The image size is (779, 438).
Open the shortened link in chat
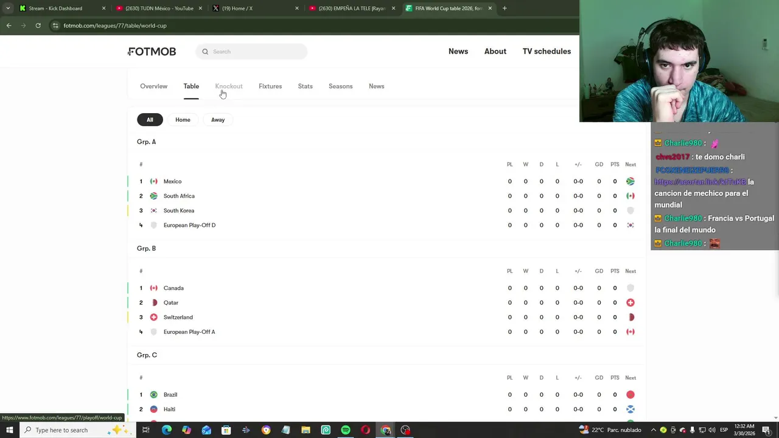coord(700,182)
